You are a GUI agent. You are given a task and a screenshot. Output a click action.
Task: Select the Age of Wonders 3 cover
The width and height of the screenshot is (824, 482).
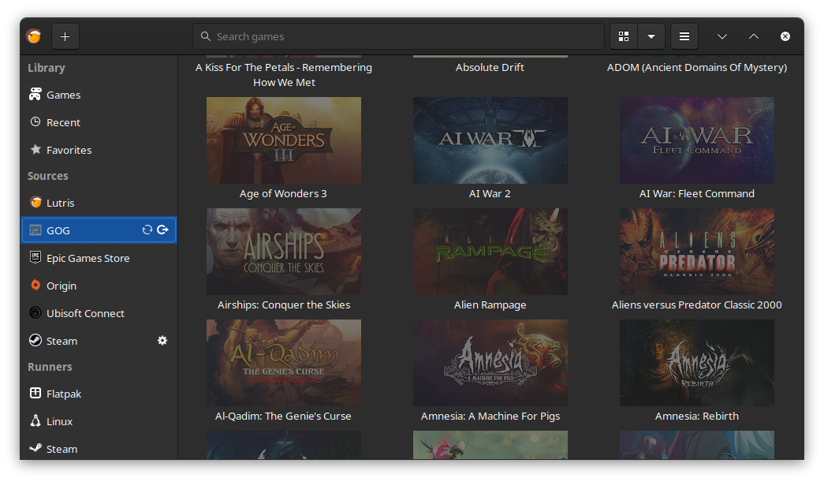point(284,140)
